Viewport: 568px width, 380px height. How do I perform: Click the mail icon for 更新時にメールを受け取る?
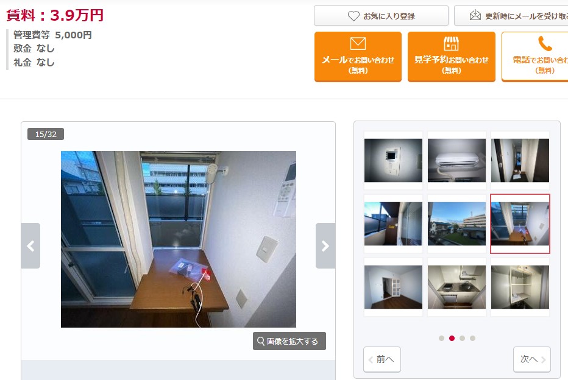pos(475,15)
